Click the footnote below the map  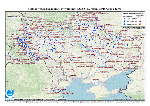coord(75,102)
